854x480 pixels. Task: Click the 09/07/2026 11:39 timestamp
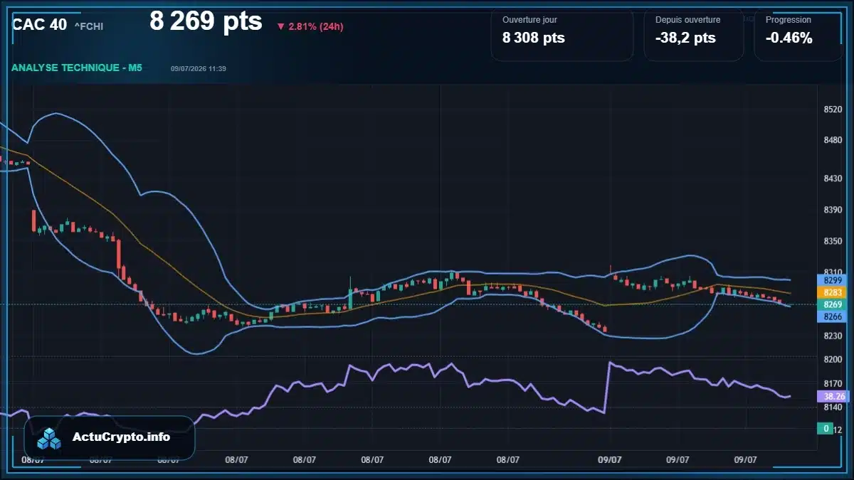pos(199,68)
